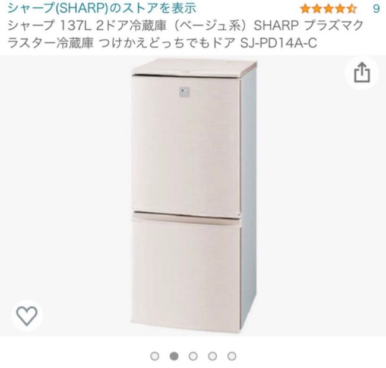Show the fifth image via last dot
This screenshot has width=386, height=368.
click(232, 356)
